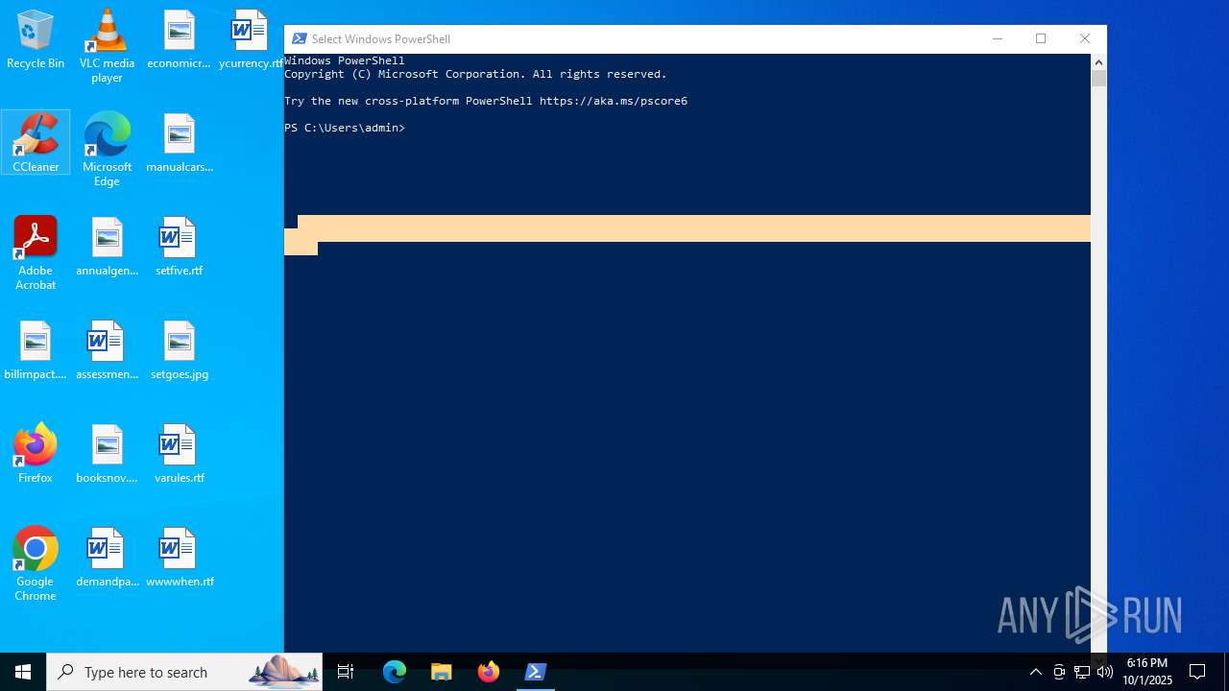Image resolution: width=1229 pixels, height=691 pixels.
Task: Open File Explorer from the taskbar
Action: click(x=441, y=672)
